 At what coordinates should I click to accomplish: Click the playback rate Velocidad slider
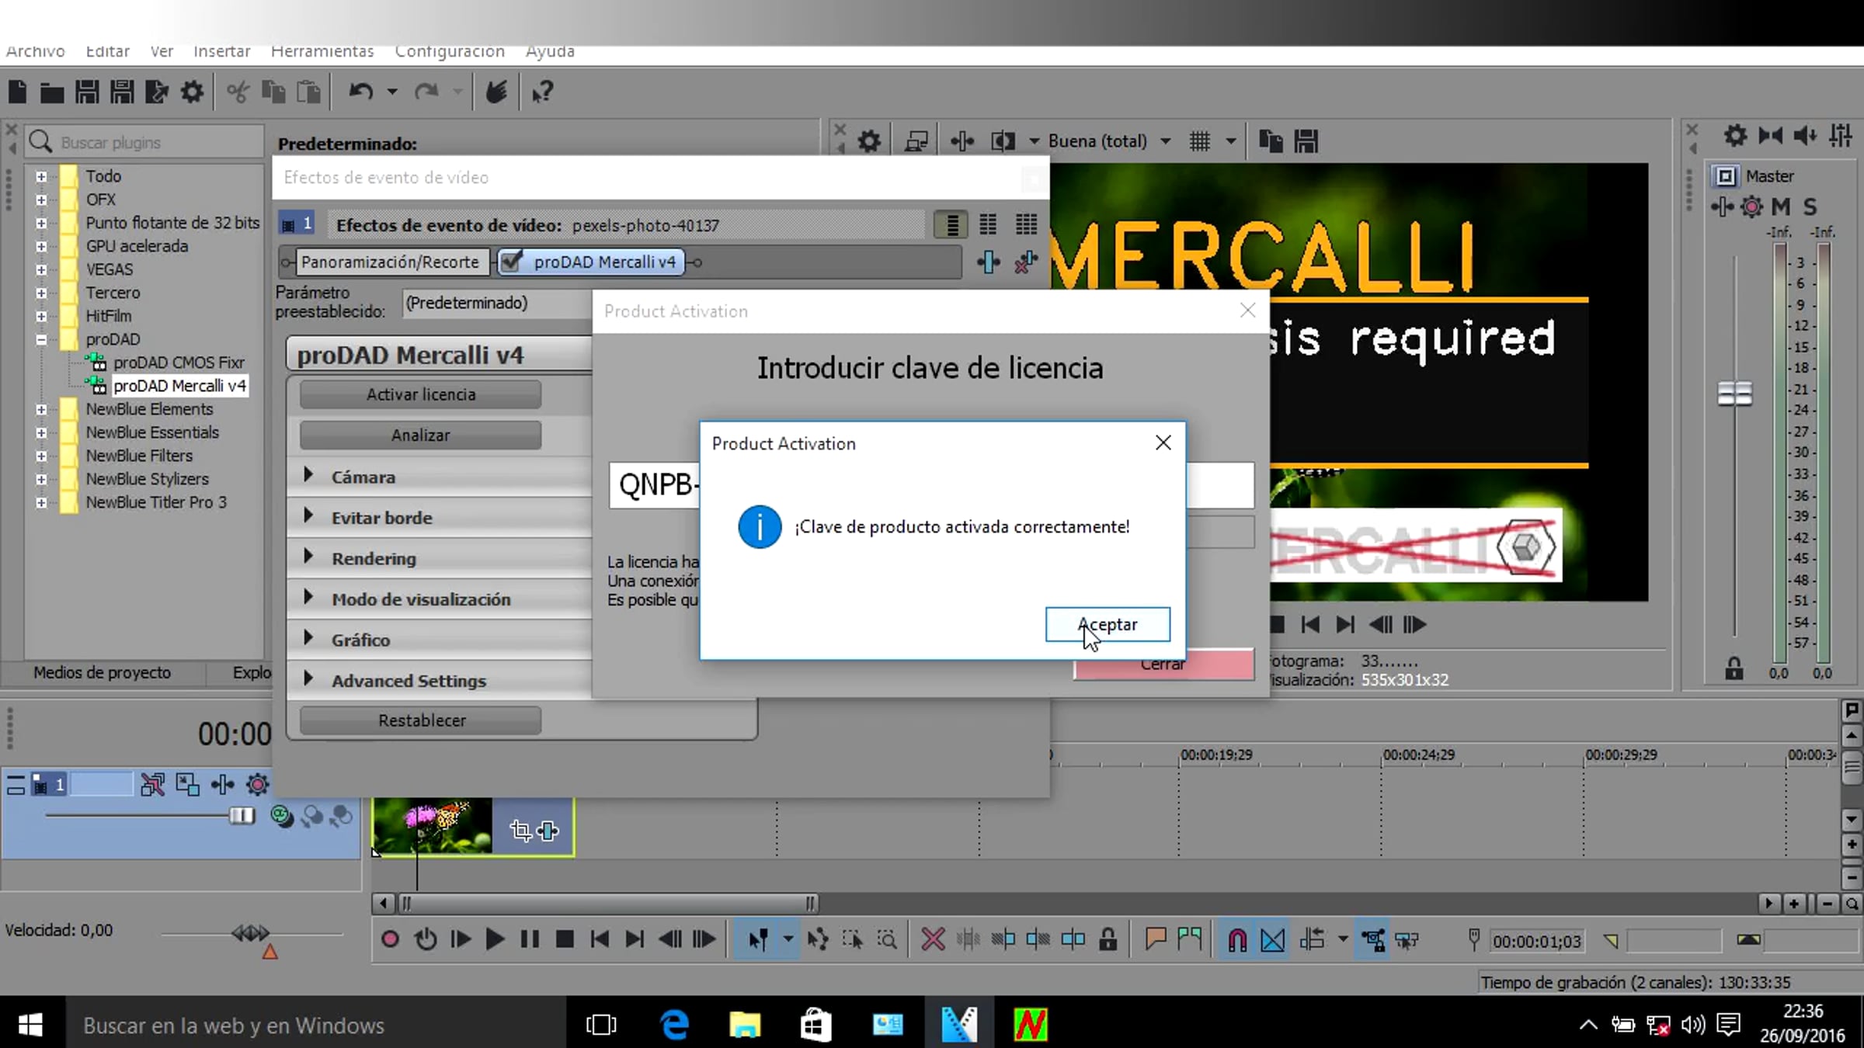pyautogui.click(x=250, y=933)
